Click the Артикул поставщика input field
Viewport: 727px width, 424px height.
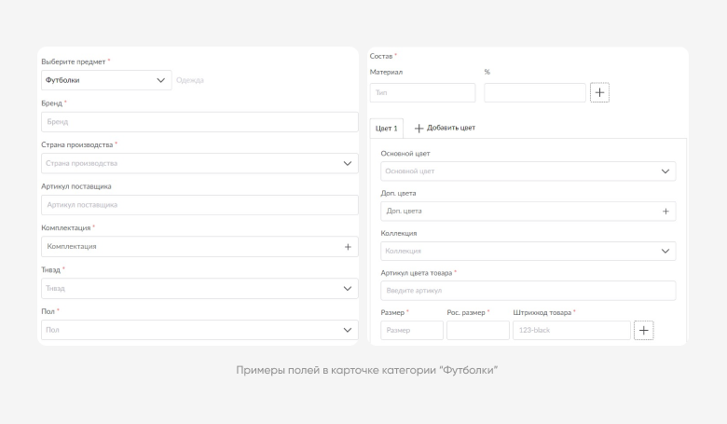pos(199,205)
